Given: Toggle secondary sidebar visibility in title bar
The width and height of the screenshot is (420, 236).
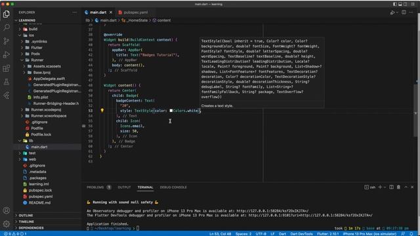Looking at the screenshot, I should [x=406, y=4].
